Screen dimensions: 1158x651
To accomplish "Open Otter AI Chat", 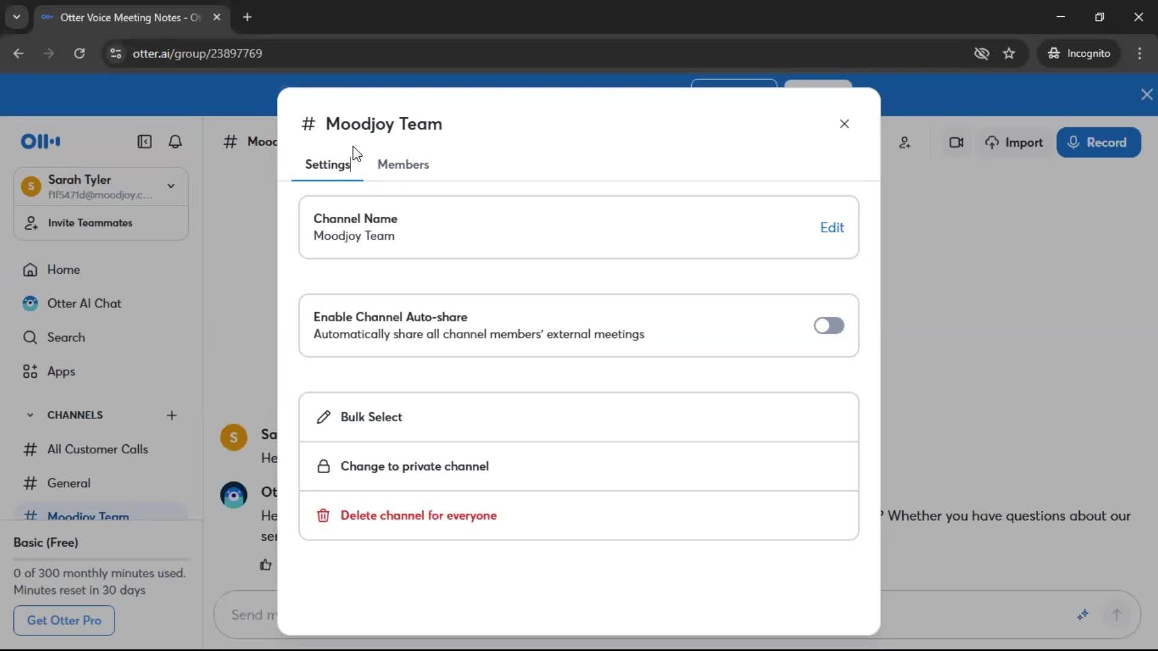I will [84, 303].
